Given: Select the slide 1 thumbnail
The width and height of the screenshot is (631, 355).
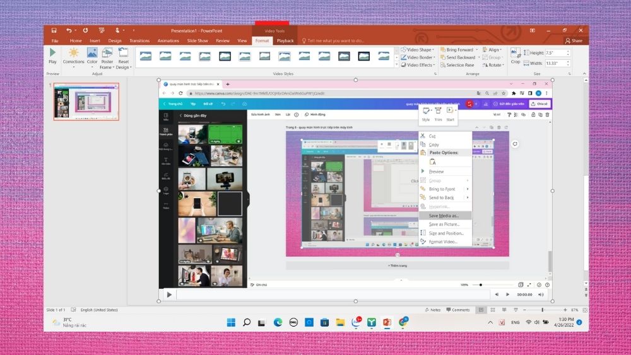Looking at the screenshot, I should tap(86, 102).
